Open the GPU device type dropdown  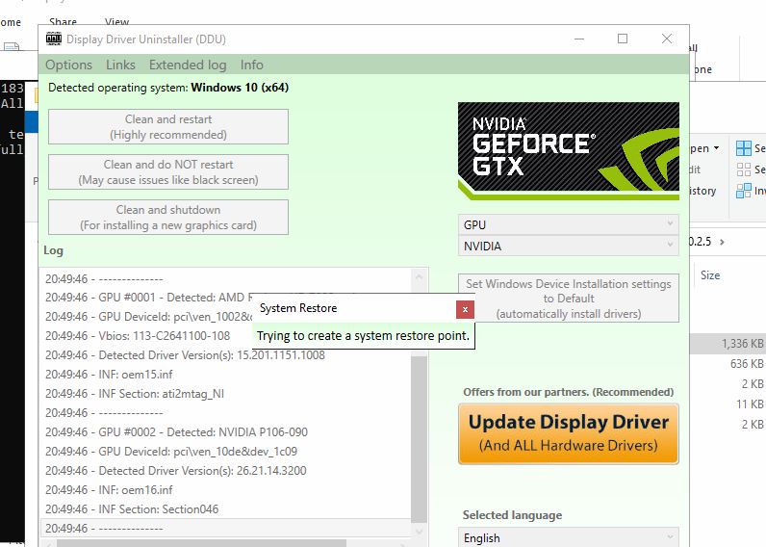[568, 224]
